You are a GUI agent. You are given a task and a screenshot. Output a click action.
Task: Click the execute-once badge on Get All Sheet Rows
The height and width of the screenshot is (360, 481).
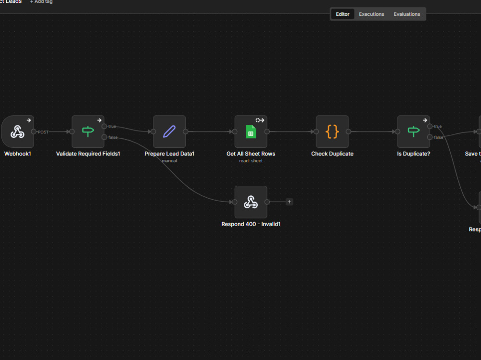point(260,120)
